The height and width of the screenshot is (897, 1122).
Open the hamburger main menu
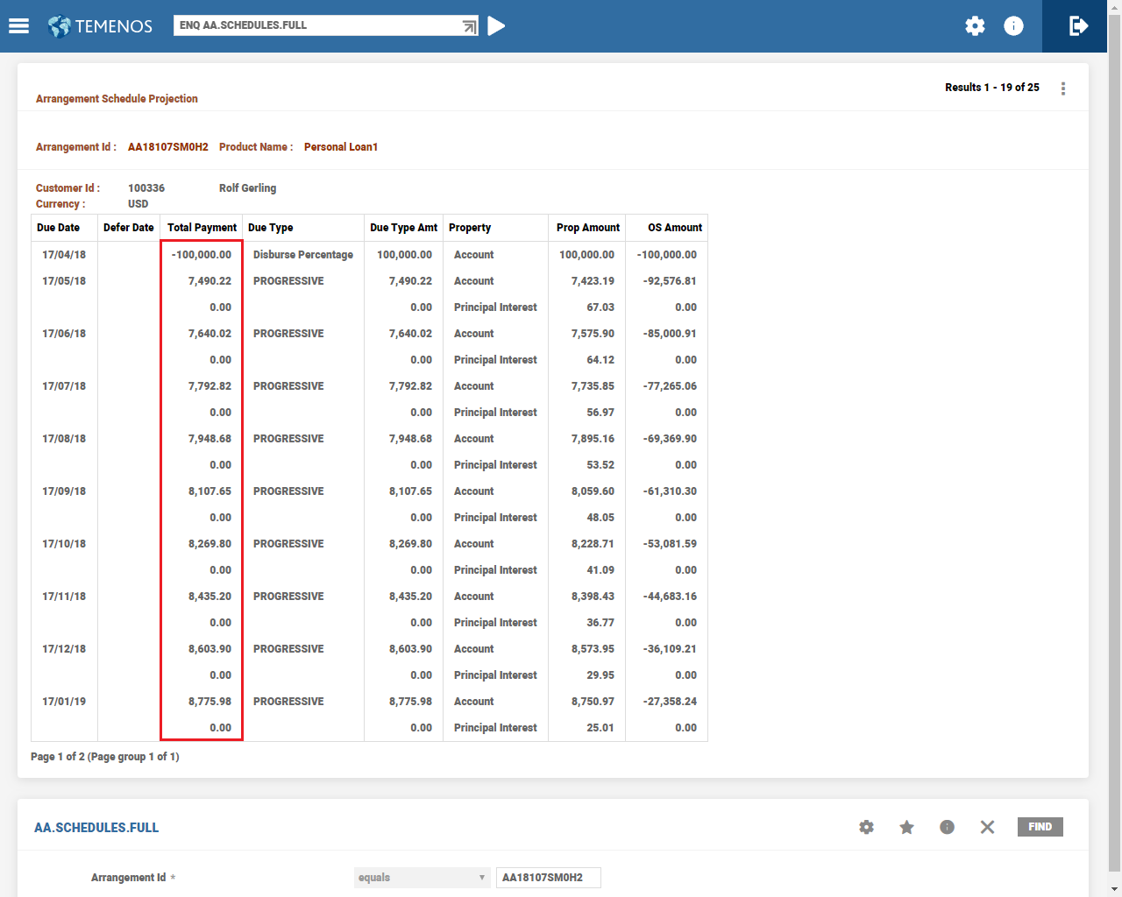pyautogui.click(x=18, y=26)
